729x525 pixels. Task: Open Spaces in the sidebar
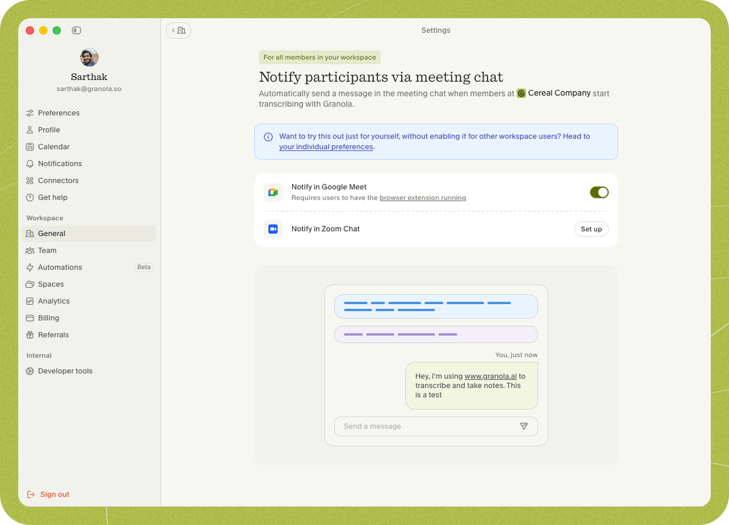click(x=89, y=285)
